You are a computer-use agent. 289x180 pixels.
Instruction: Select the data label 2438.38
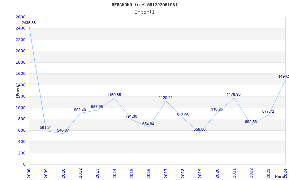[29, 23]
